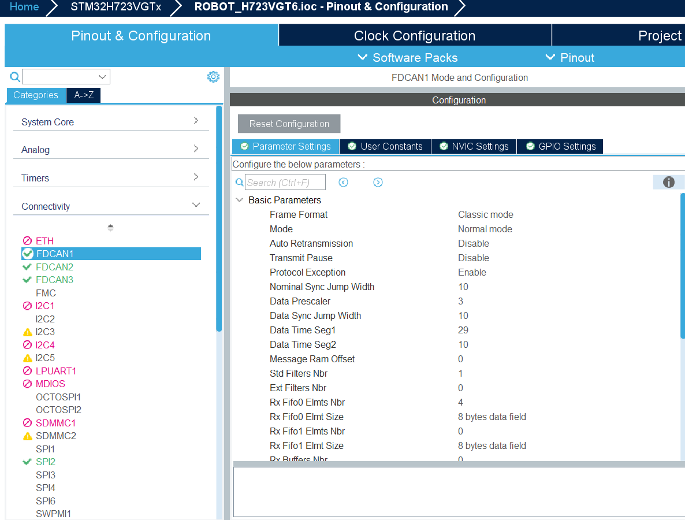Switch to the Clock Configuration tab
685x520 pixels.
pos(415,35)
